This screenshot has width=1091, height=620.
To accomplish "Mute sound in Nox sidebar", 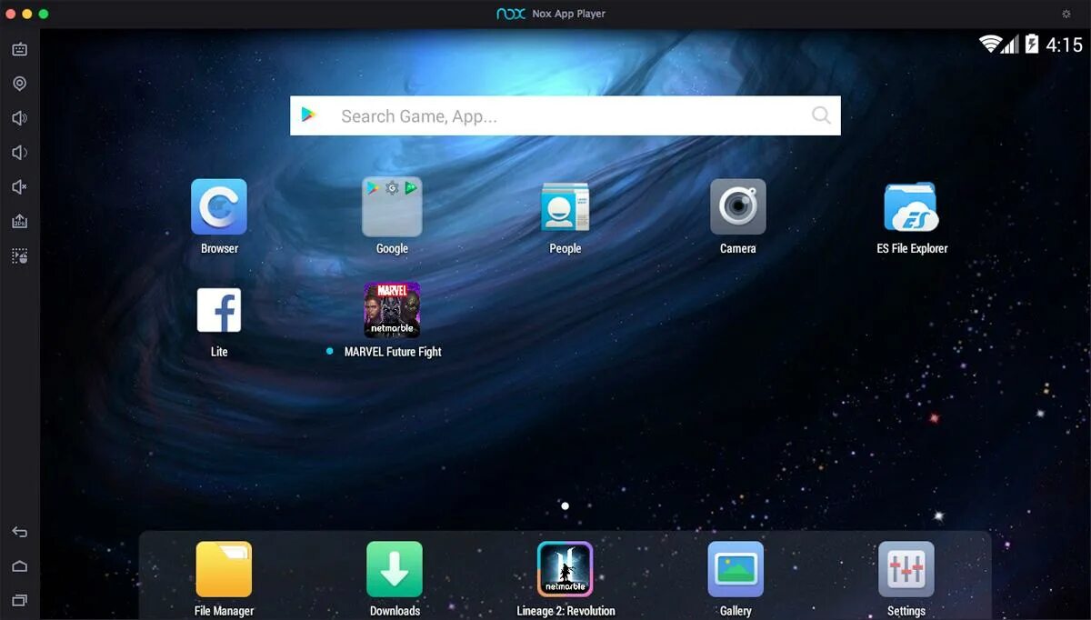I will tap(19, 187).
